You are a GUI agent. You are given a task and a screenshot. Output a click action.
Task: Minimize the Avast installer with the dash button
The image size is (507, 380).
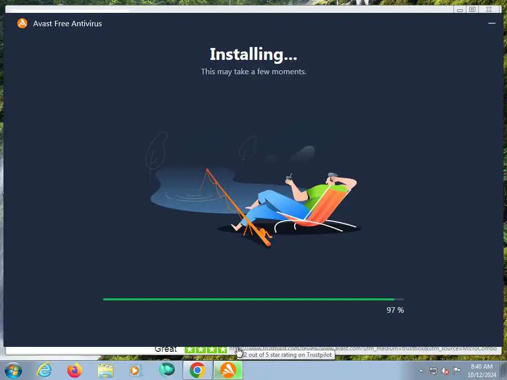[x=492, y=23]
